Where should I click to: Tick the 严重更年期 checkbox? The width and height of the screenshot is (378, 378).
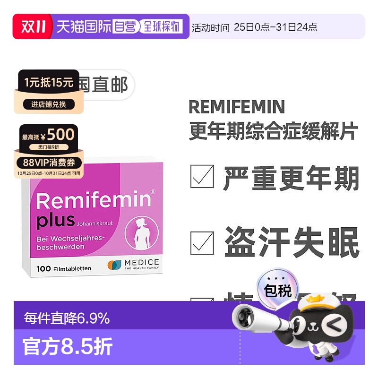tap(202, 176)
